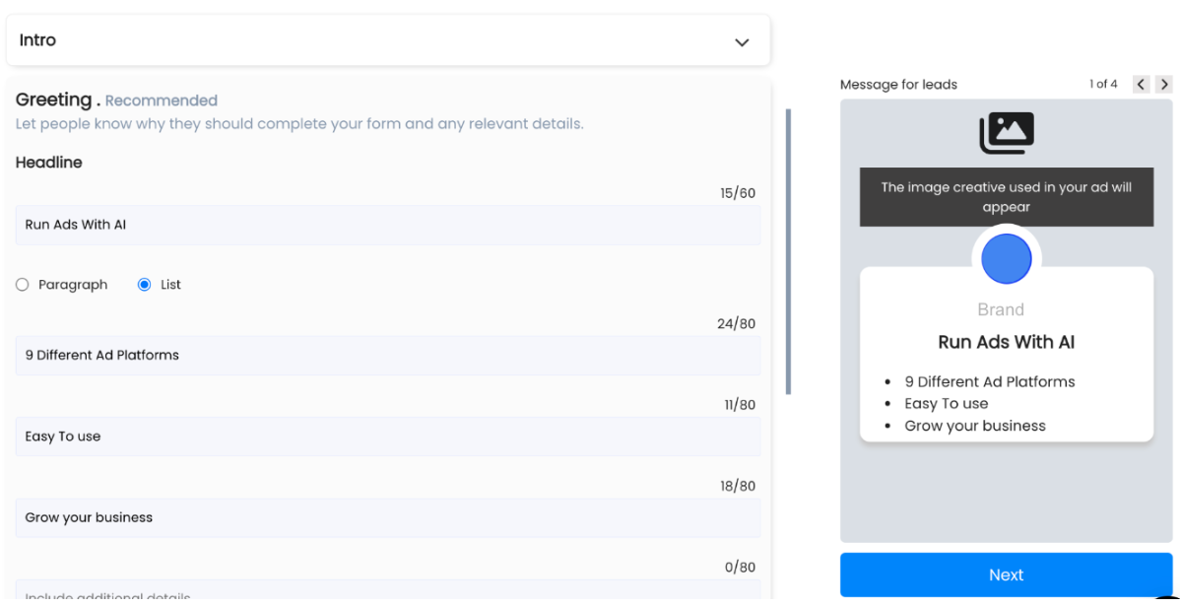Image resolution: width=1180 pixels, height=607 pixels.
Task: Click the 'Brand' name in preview card
Action: click(1001, 309)
